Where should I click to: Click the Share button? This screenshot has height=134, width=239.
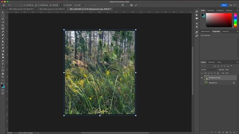pyautogui.click(x=224, y=5)
